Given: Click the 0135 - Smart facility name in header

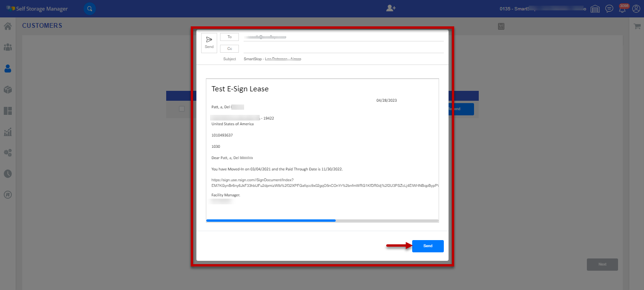Looking at the screenshot, I should tap(542, 8).
